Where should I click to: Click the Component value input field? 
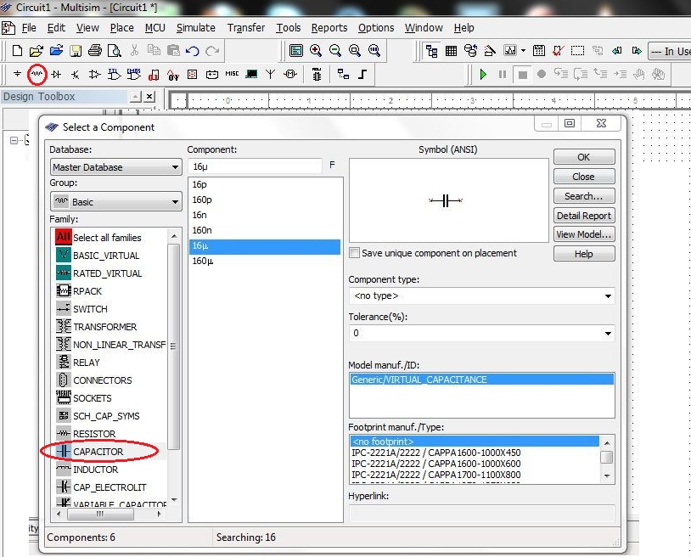[x=256, y=166]
